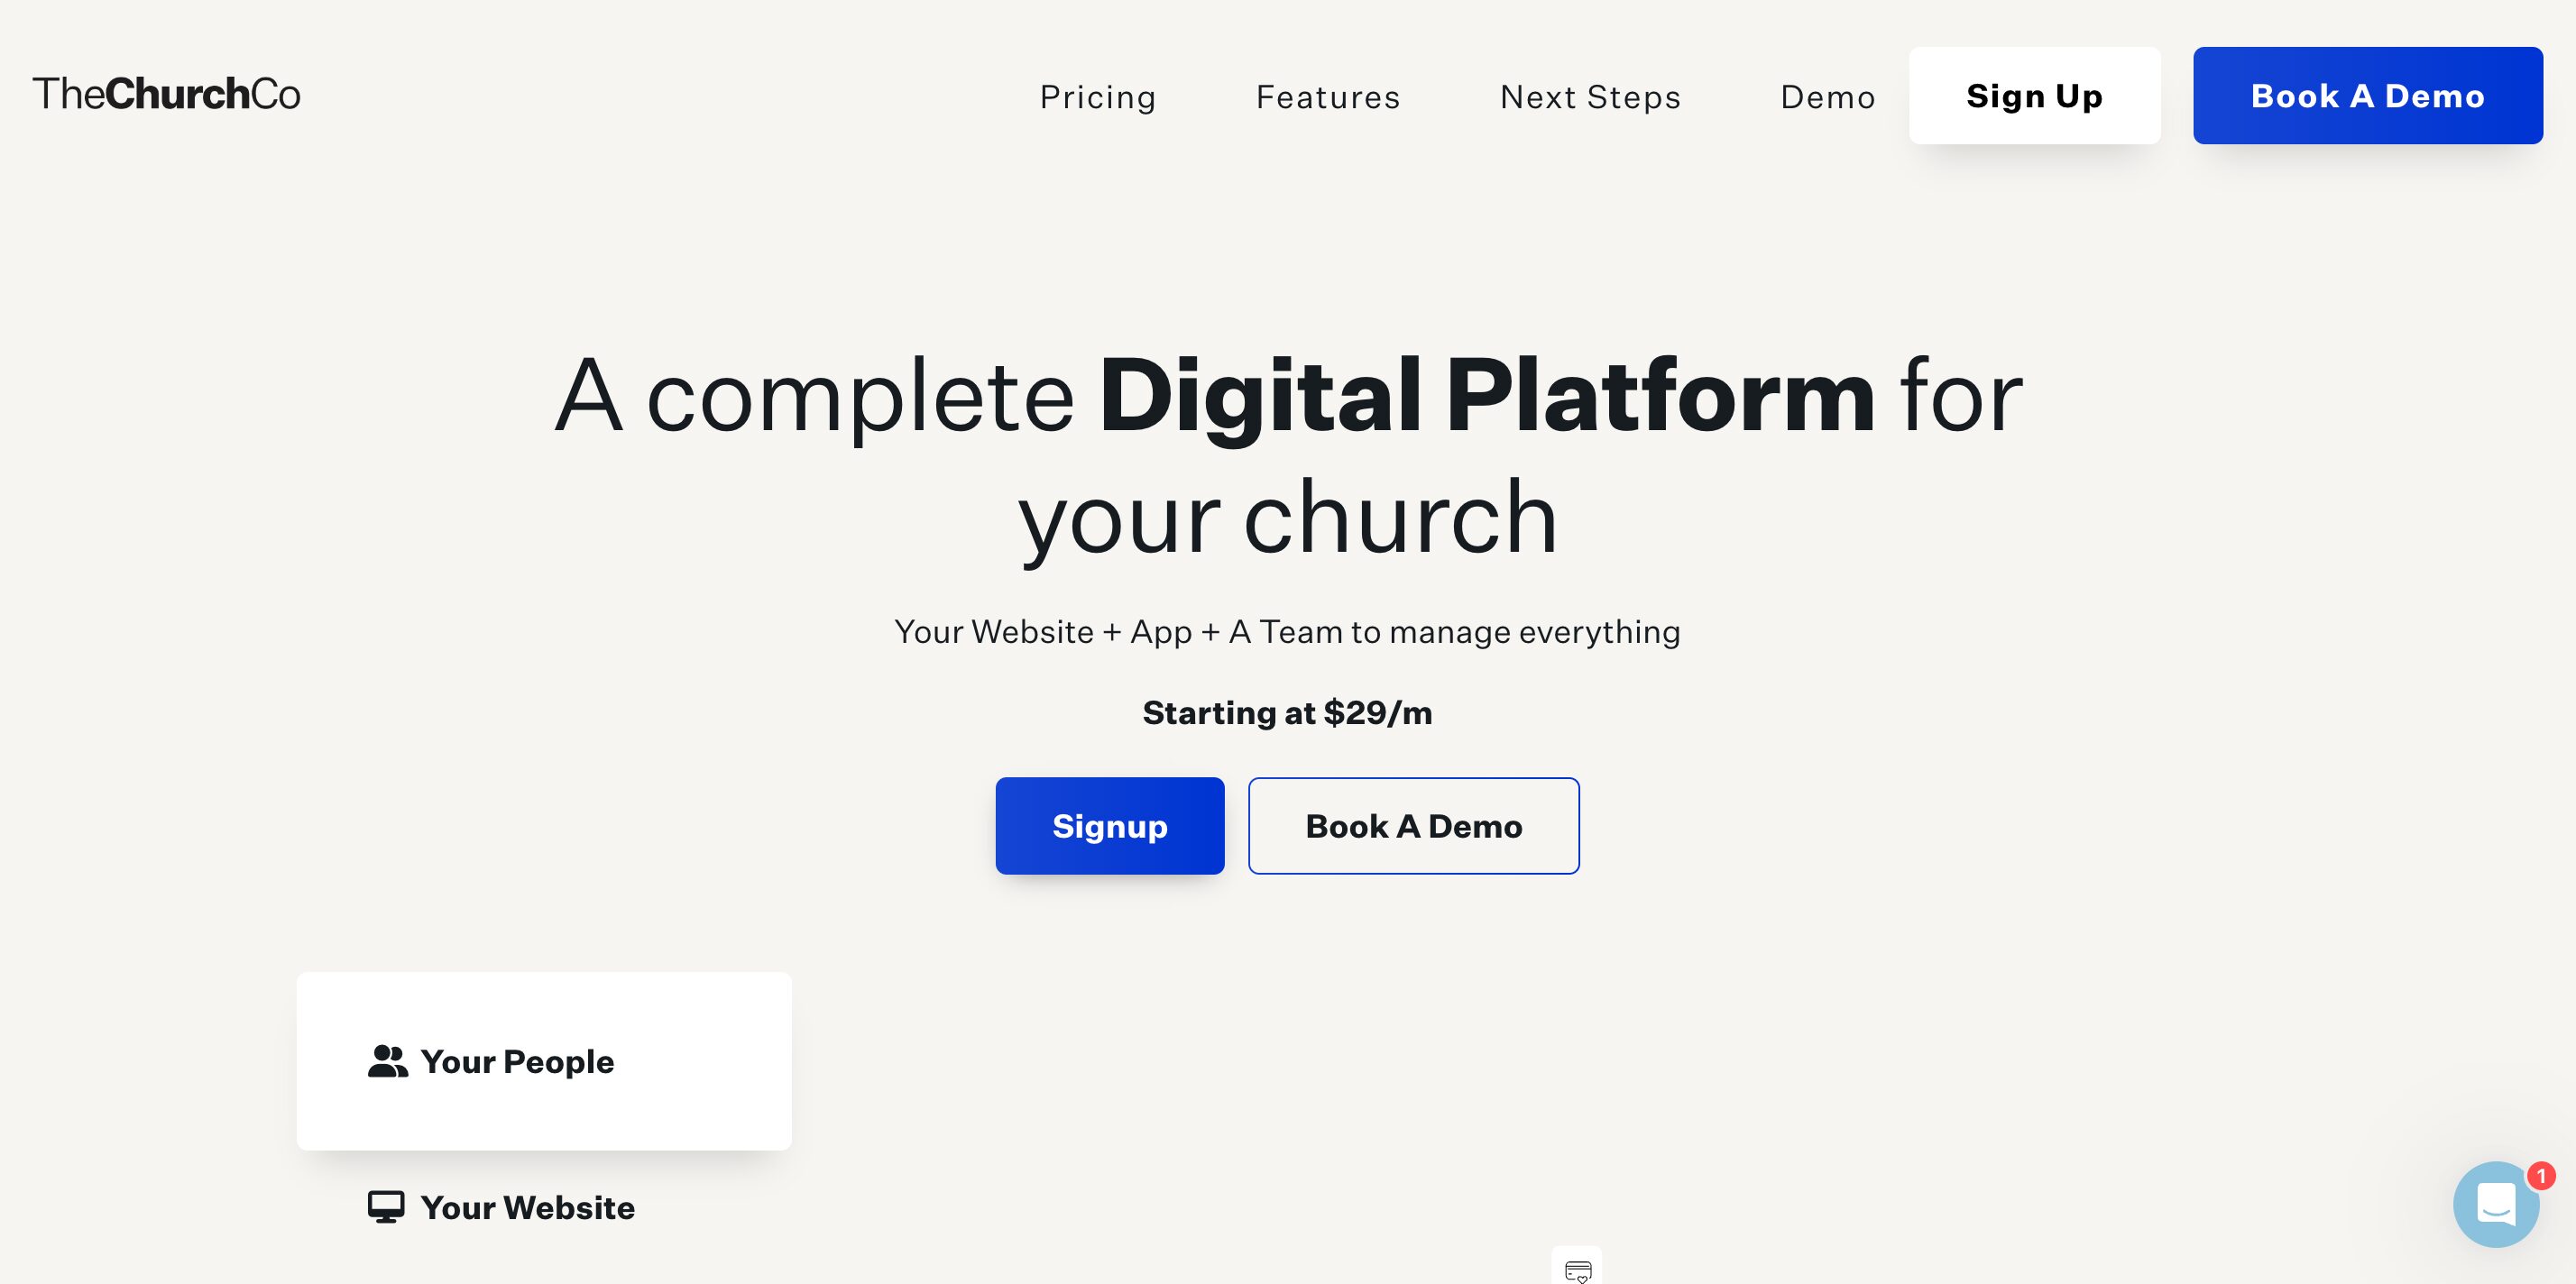This screenshot has height=1284, width=2576.
Task: Click the blue Signup button
Action: [1109, 826]
